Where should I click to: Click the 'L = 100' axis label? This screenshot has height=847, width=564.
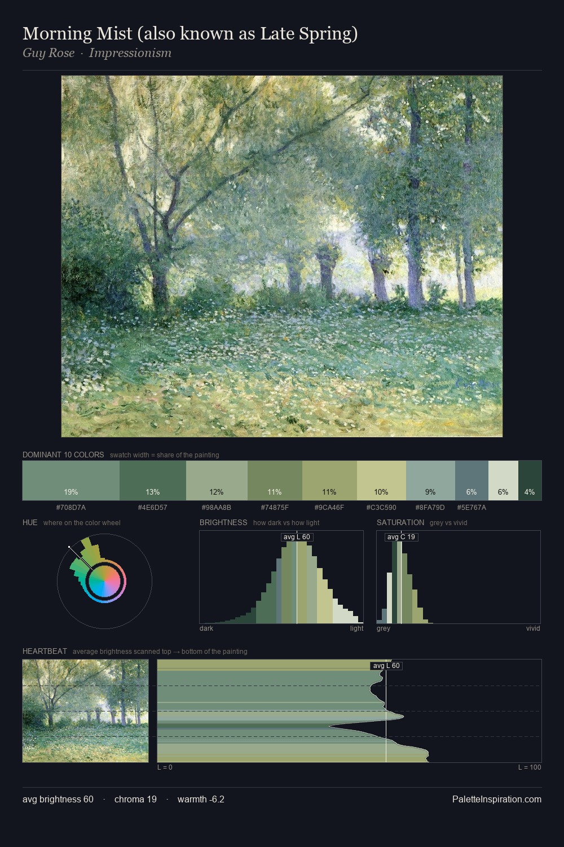click(x=530, y=767)
